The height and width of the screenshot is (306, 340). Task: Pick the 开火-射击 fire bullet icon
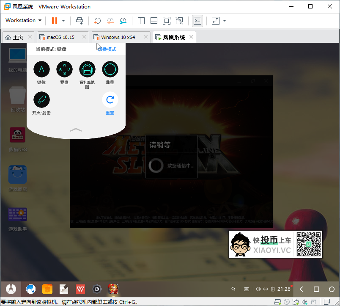click(41, 100)
